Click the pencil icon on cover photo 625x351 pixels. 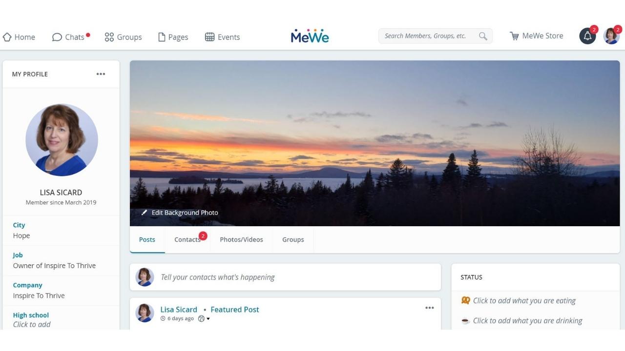(x=144, y=213)
